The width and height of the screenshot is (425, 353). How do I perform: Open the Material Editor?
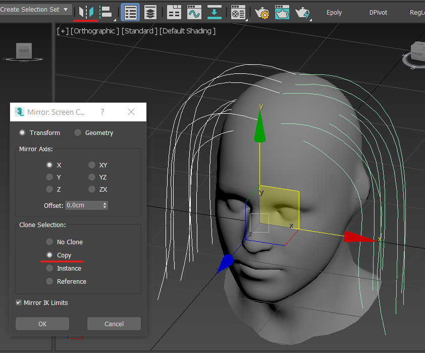[238, 13]
